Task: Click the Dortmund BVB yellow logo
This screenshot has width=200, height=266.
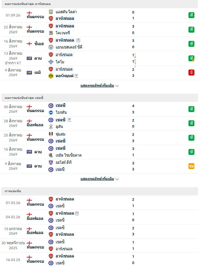Action: click(51, 76)
